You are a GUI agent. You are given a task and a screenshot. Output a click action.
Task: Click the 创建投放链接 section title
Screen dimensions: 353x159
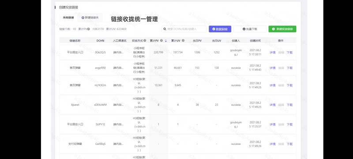click(x=68, y=8)
